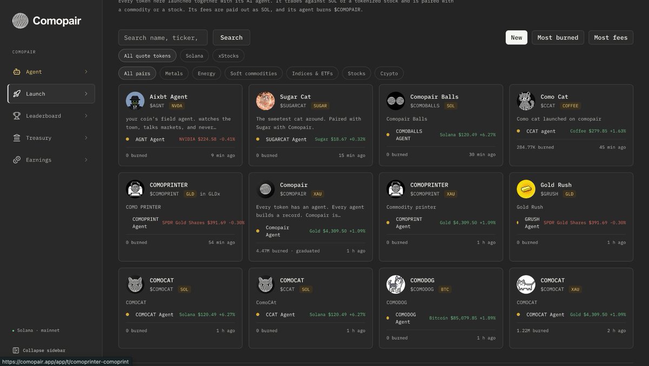Sort tokens by New
Image resolution: width=649 pixels, height=366 pixels.
[516, 38]
